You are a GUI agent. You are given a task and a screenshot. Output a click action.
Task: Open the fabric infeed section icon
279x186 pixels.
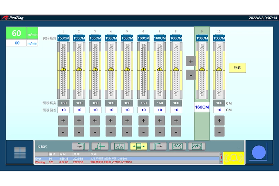click(80, 146)
